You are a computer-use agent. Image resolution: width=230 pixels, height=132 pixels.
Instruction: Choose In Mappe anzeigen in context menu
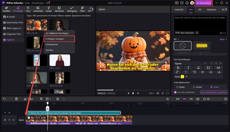60,39
